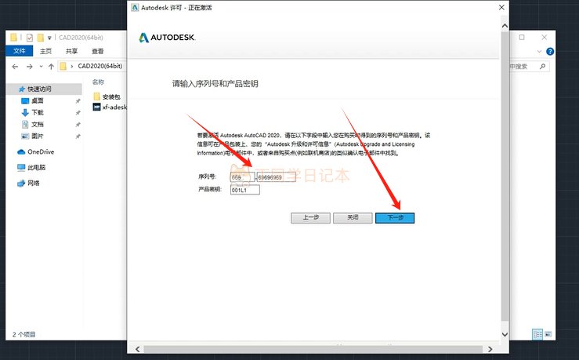Close the File Explorer window
Viewport: 579px width, 360px height.
pos(545,38)
